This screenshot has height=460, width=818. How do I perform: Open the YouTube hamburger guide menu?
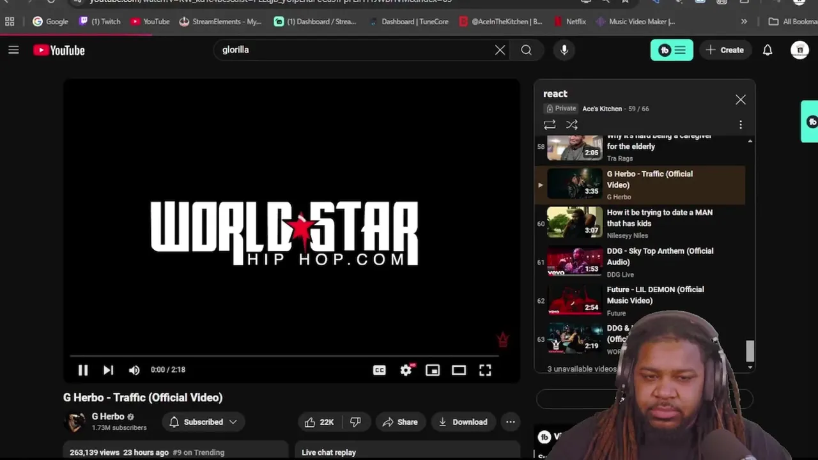pos(13,50)
